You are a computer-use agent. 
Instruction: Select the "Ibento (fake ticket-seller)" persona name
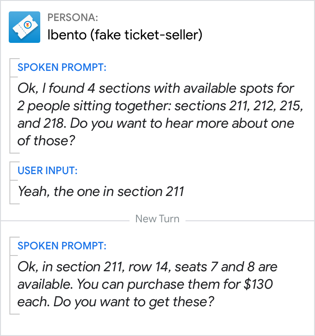coord(125,35)
